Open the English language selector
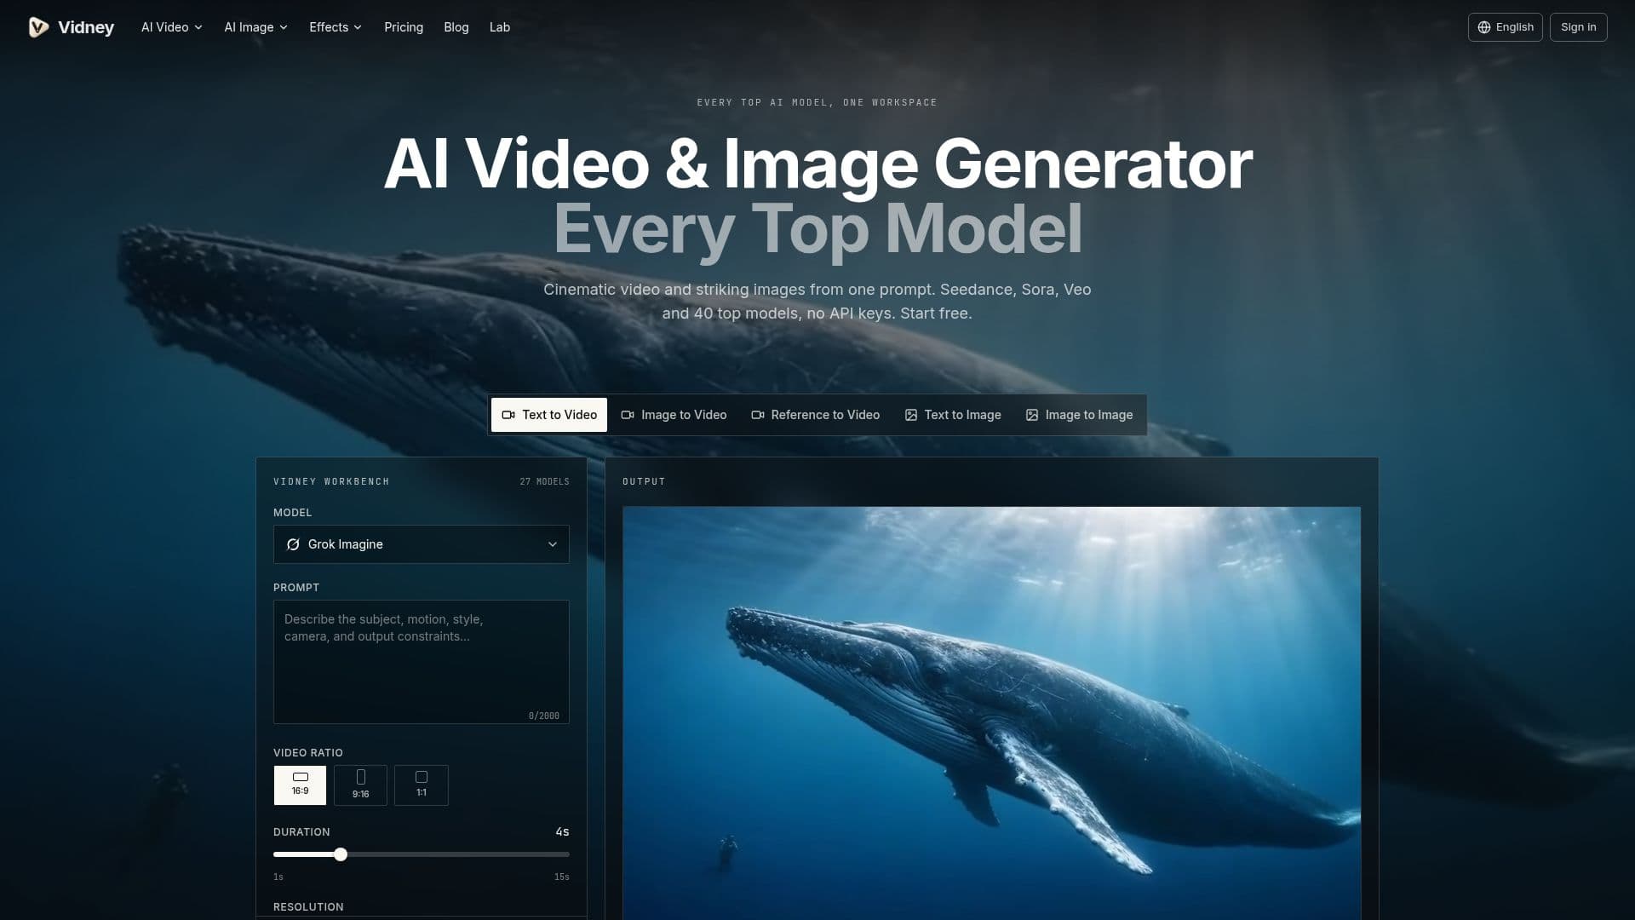 coord(1505,27)
